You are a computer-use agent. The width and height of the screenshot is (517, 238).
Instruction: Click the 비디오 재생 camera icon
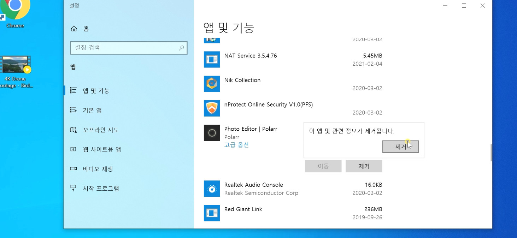point(73,169)
